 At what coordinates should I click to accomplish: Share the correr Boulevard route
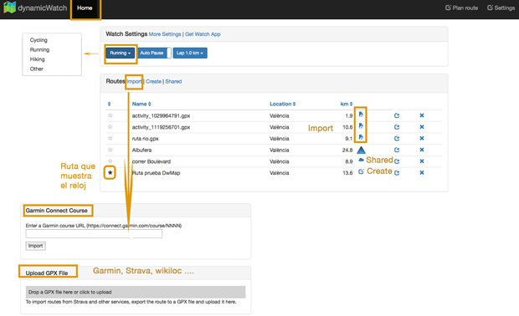[397, 161]
